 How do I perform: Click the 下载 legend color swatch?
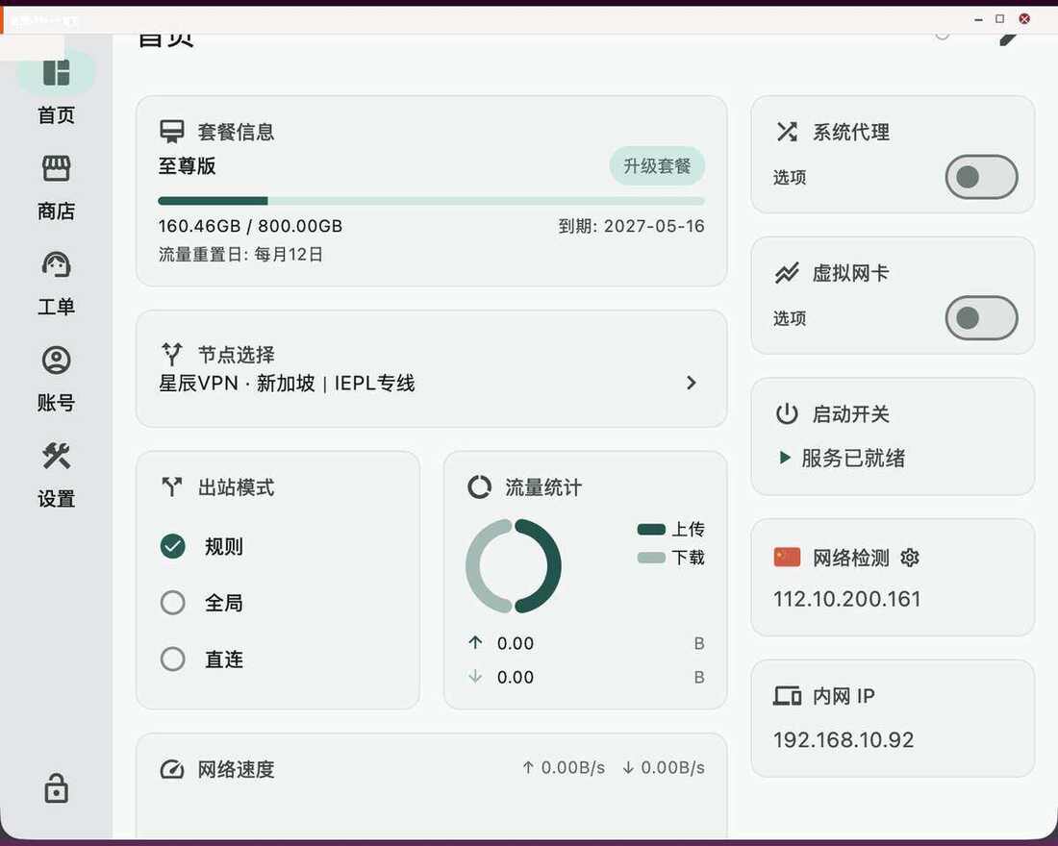click(651, 558)
